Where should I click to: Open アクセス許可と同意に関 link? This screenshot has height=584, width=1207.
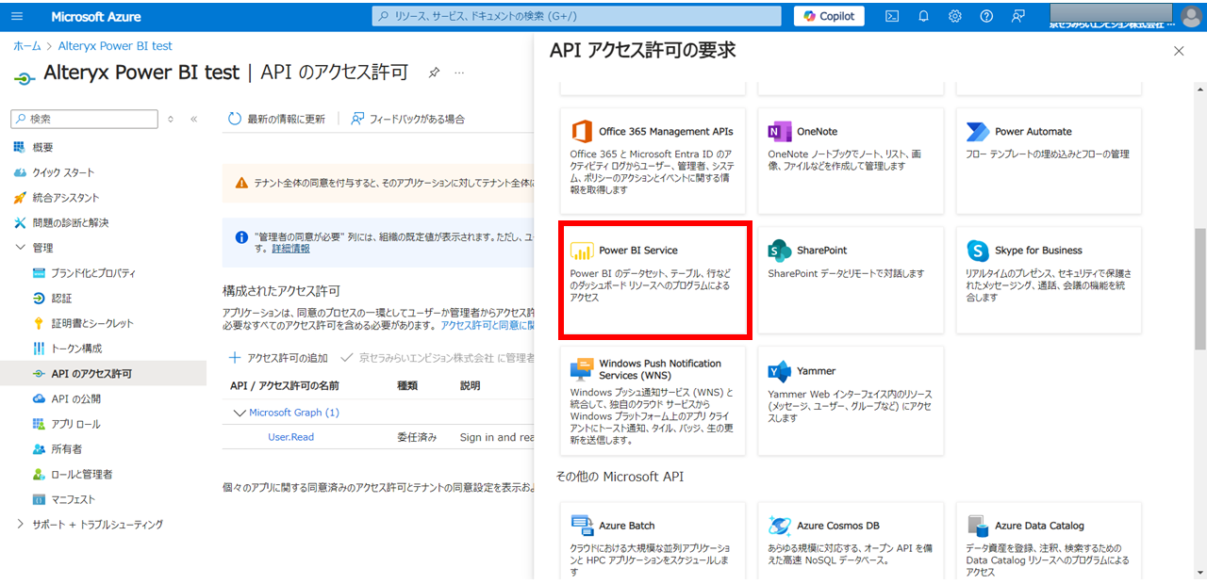[x=488, y=325]
